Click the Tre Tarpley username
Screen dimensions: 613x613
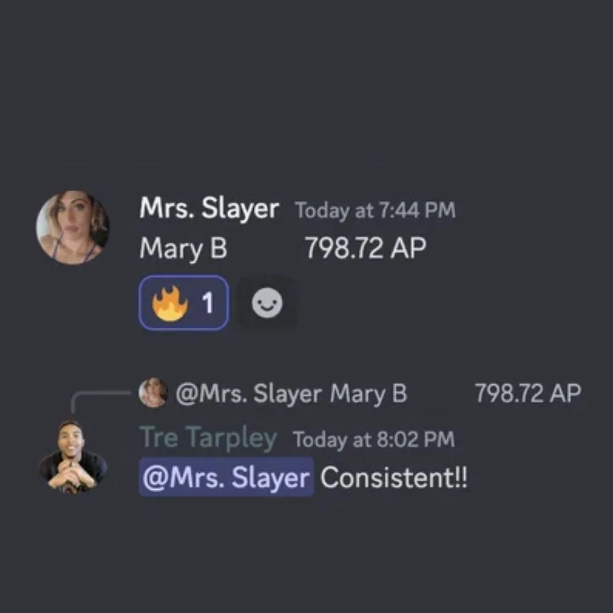click(208, 438)
